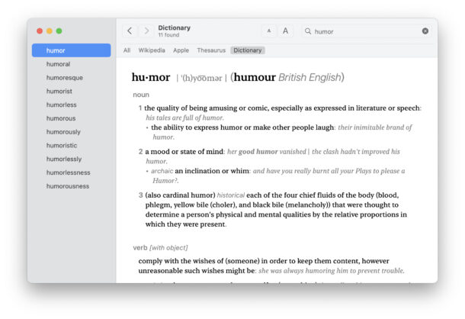Screen dimensions: 465x319
Task: Switch to the Wikipedia tab
Action: pos(152,50)
